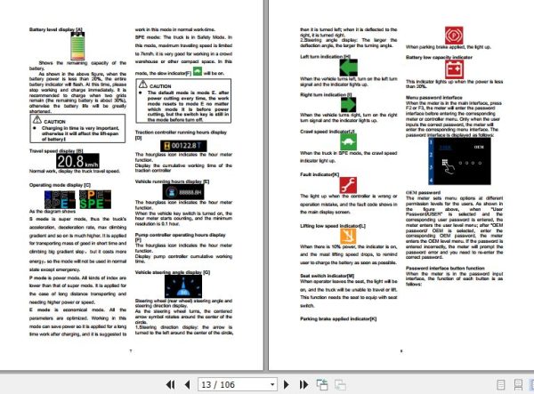534x394 pixels.
Task: Click the 'Lifting low speed indicator[L]' heading
Action: pos(333,226)
